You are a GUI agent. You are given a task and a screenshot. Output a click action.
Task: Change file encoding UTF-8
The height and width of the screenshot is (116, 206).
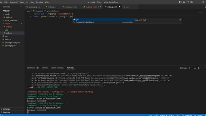tap(171, 115)
